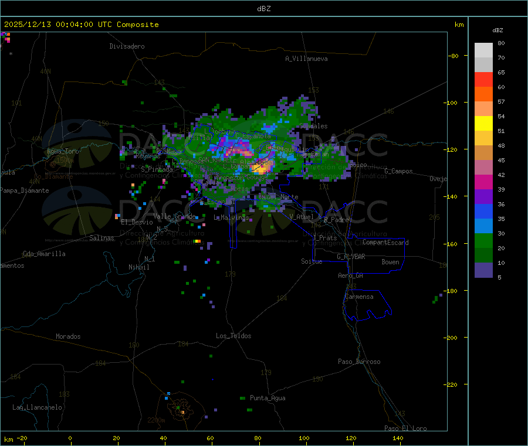Click the orange 60-57 dBZ legend swatch

(483, 94)
